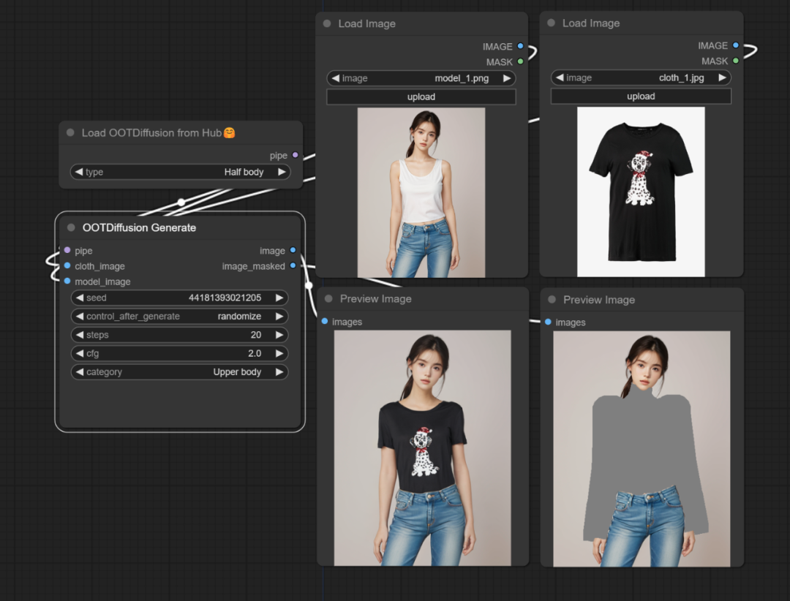Cycle control_after_generate to next option
Viewport: 790px width, 601px height.
279,317
